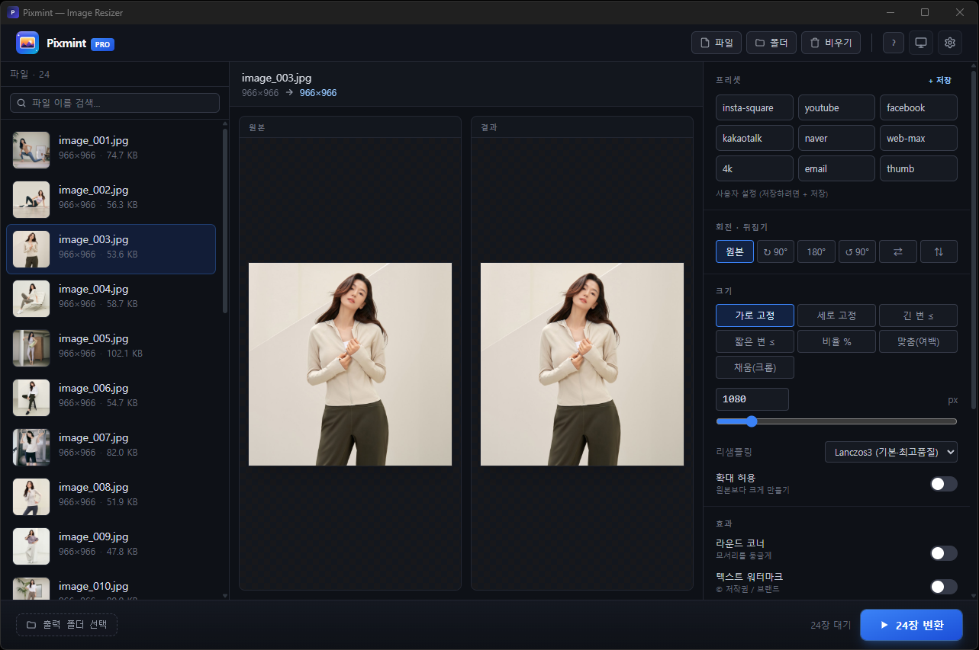Apply the thumb preset
This screenshot has height=650, width=979.
919,168
